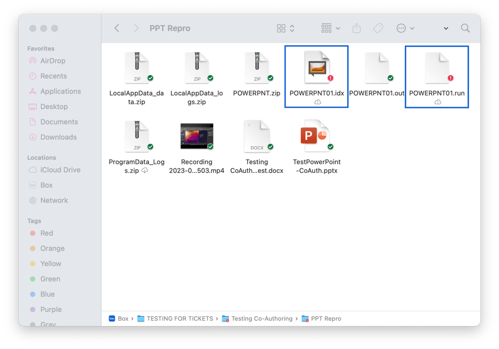Go back with the left chevron
Screen dimensions: 499x349
[x=117, y=28]
